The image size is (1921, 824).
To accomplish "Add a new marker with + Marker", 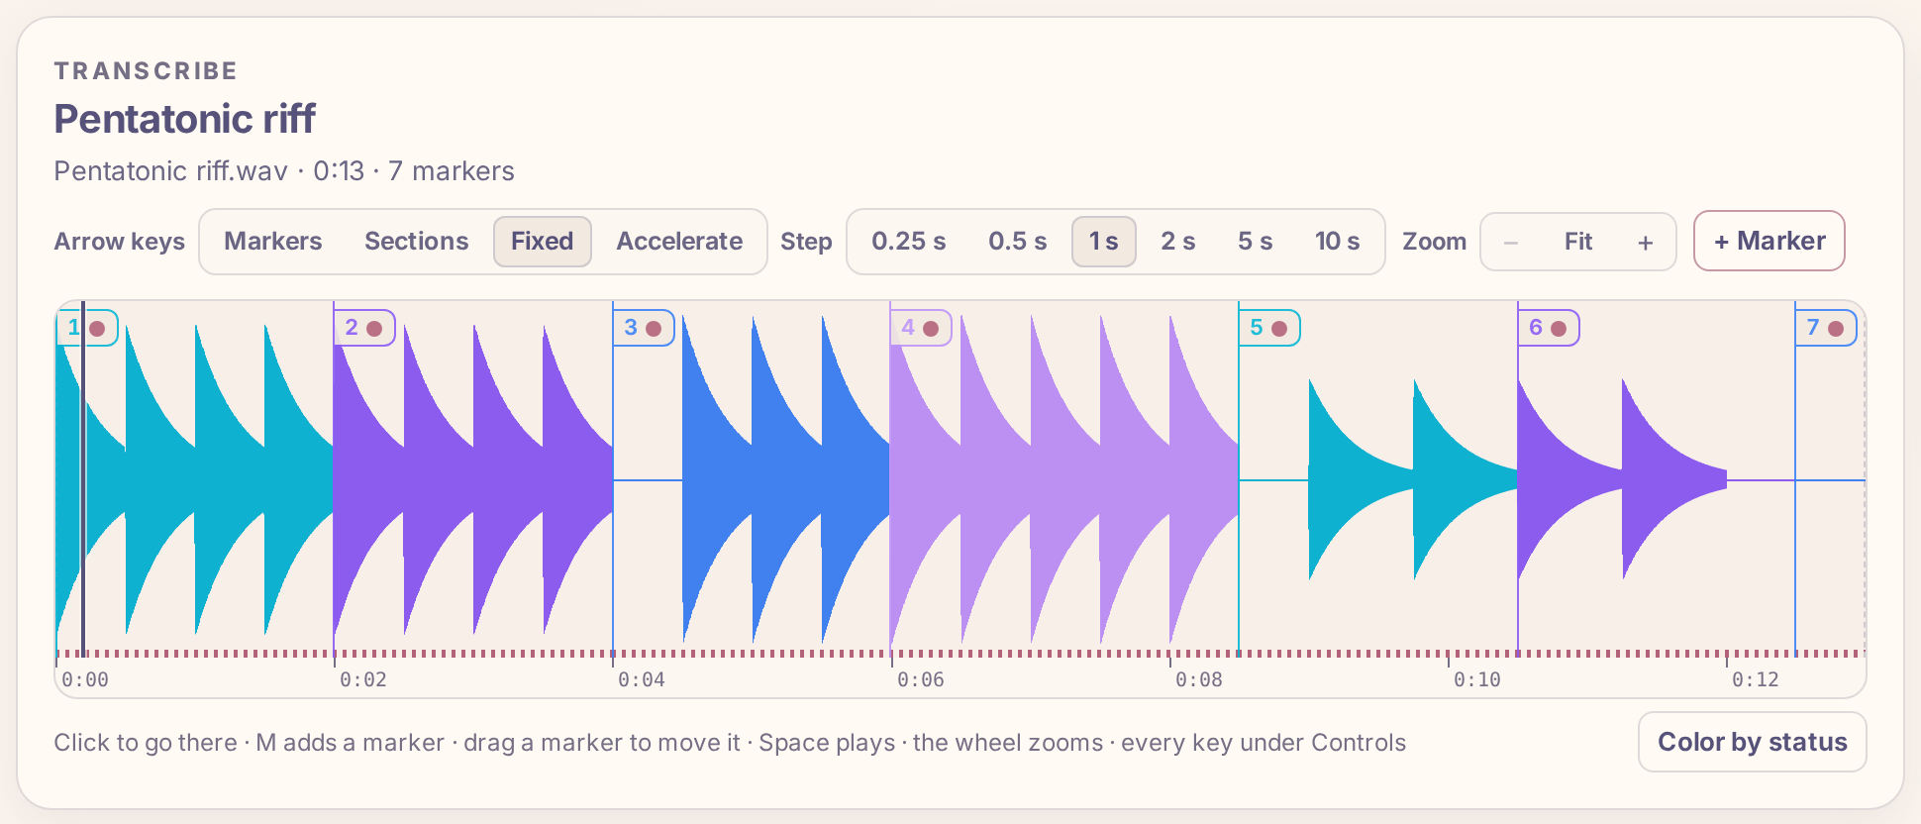I will (1769, 241).
